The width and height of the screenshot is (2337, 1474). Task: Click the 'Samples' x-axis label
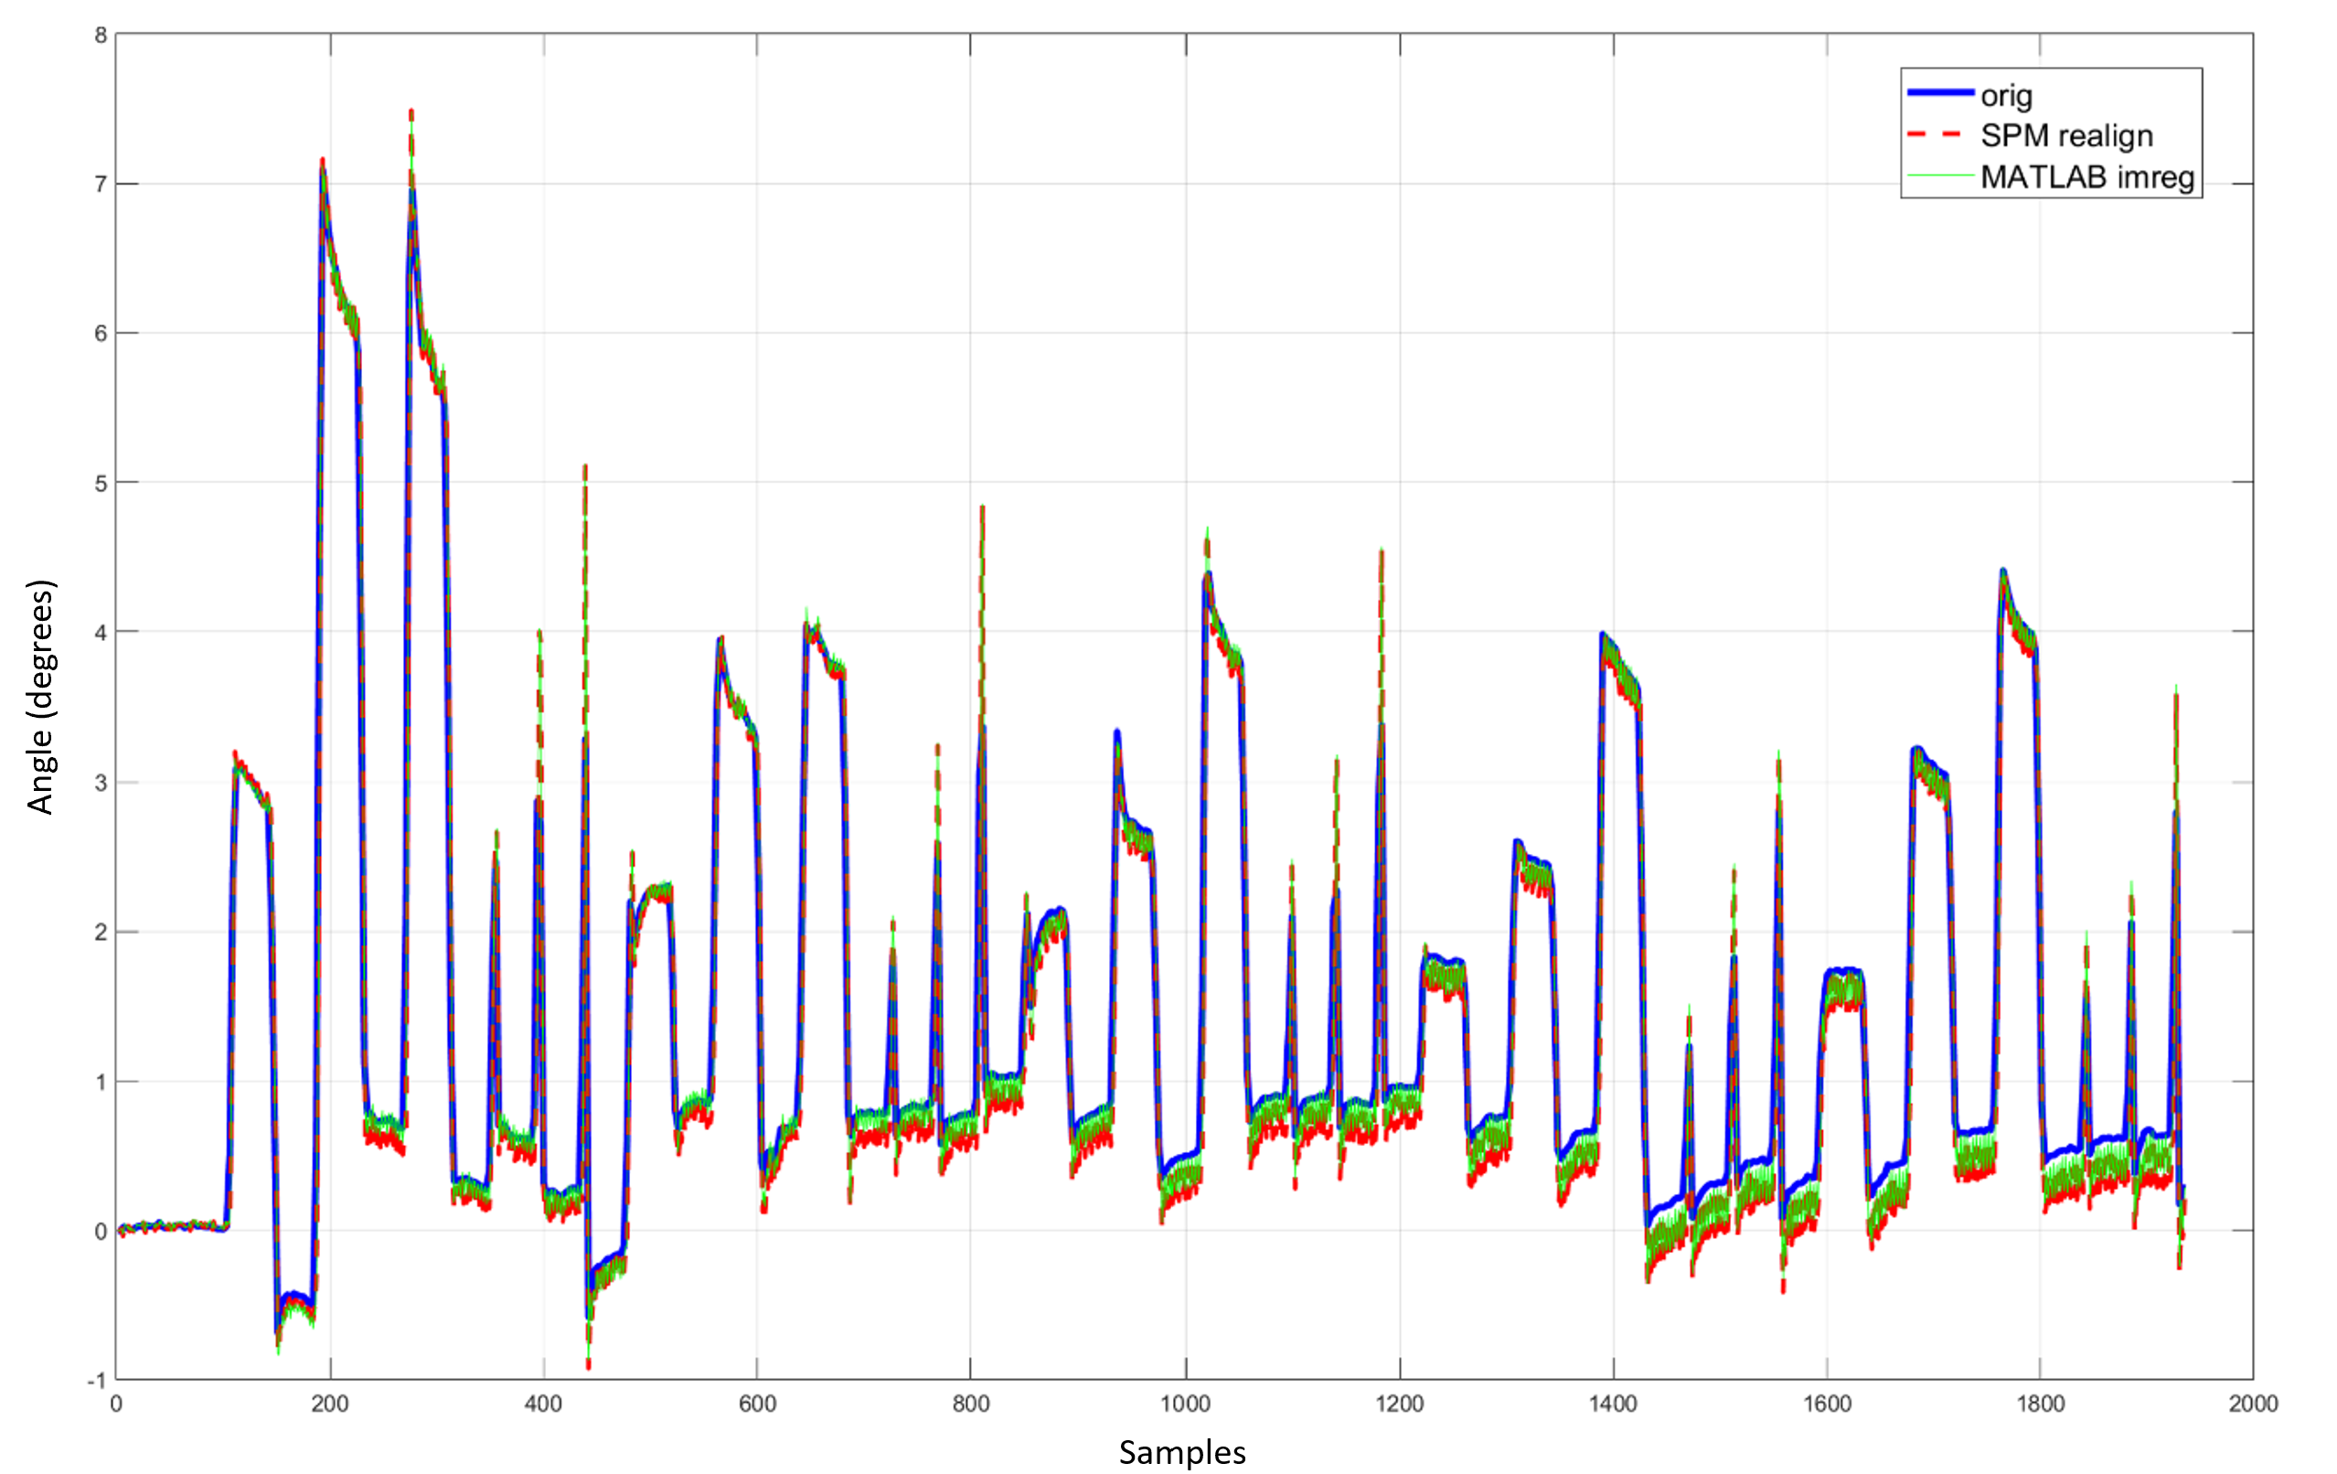pos(1181,1452)
